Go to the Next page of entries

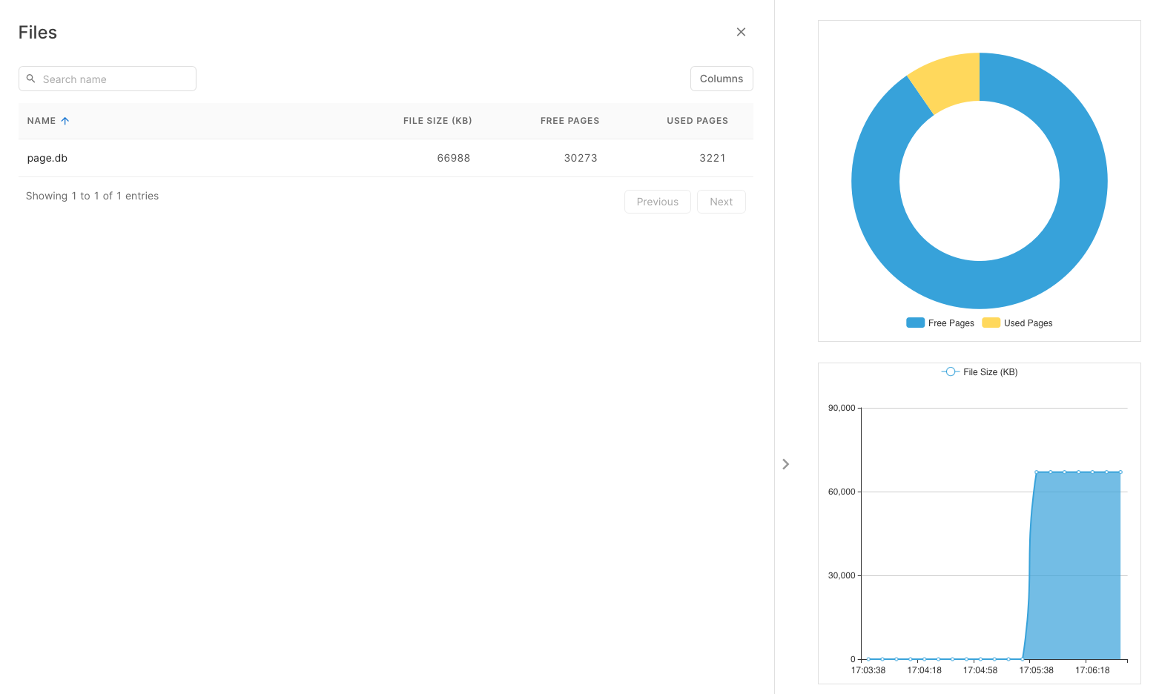pos(721,202)
